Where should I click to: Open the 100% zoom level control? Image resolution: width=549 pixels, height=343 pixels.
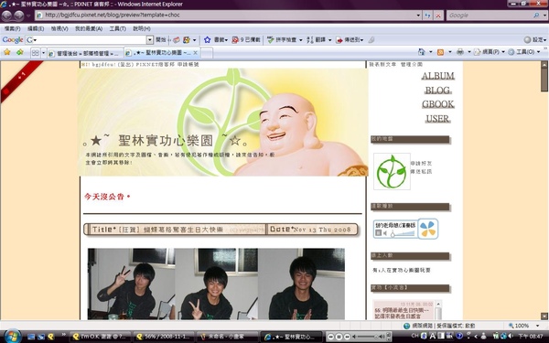click(x=523, y=326)
